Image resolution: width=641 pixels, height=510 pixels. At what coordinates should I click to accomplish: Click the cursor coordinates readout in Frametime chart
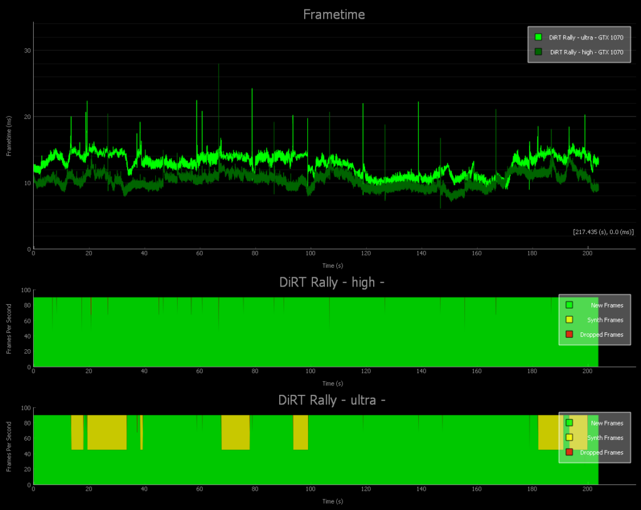tap(603, 232)
